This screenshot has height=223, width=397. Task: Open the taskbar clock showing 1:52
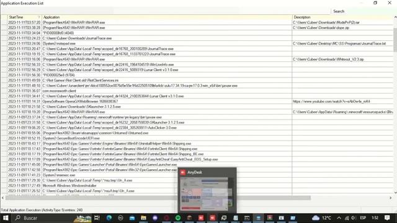375,217
